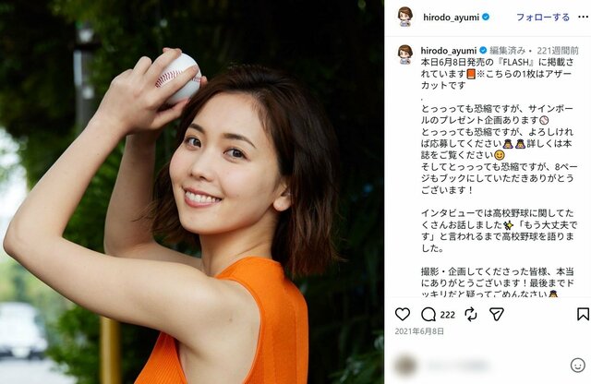Click header profile avatar of hirodo_ayumi
This screenshot has width=591, height=384.
[405, 17]
